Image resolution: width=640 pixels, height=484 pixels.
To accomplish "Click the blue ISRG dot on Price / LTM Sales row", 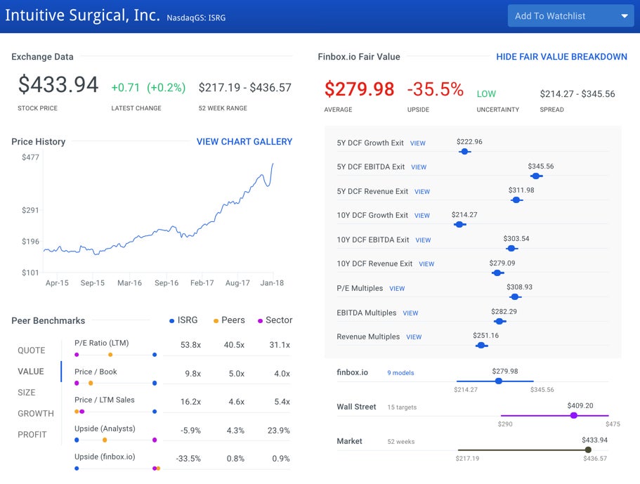I will pos(155,412).
